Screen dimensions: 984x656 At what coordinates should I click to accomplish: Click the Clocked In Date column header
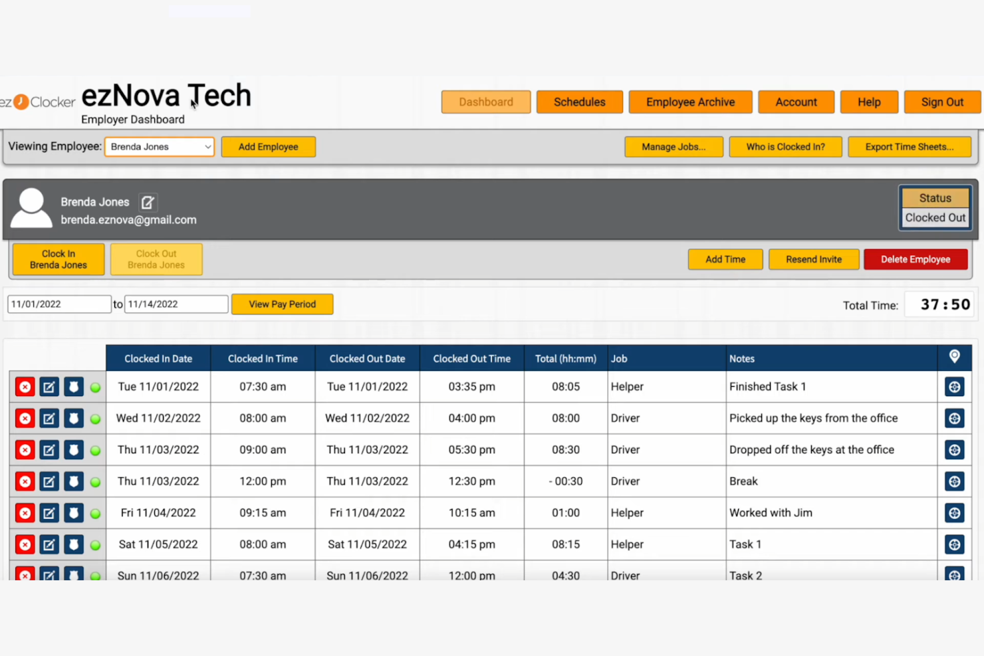(158, 359)
